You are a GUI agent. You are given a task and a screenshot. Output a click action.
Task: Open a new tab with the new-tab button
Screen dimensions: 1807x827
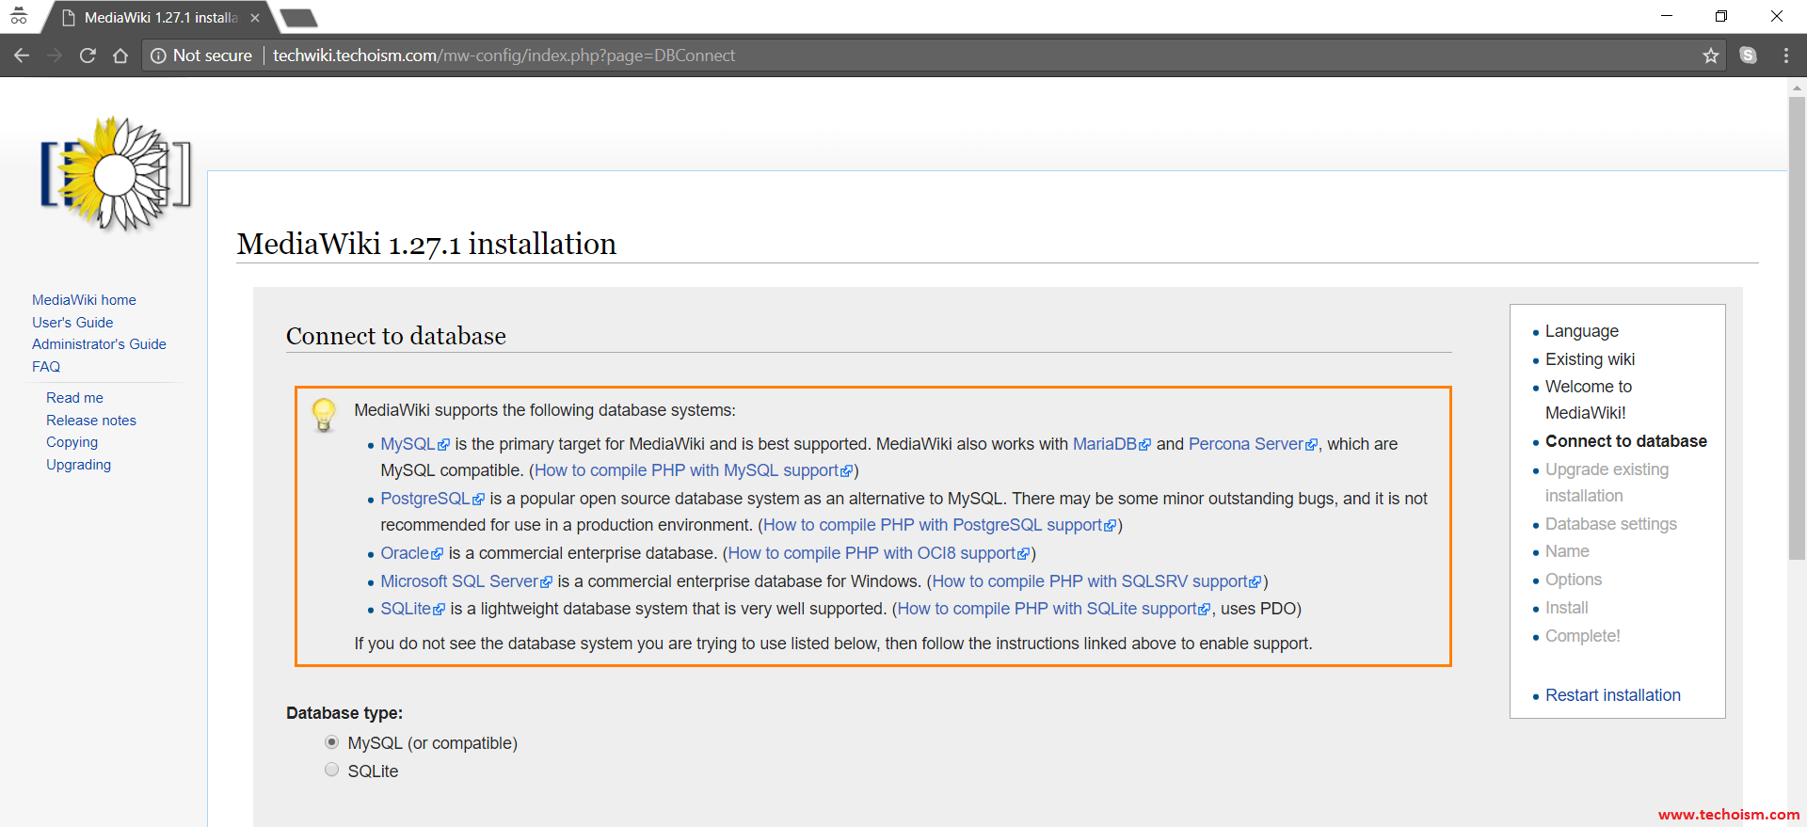298,17
